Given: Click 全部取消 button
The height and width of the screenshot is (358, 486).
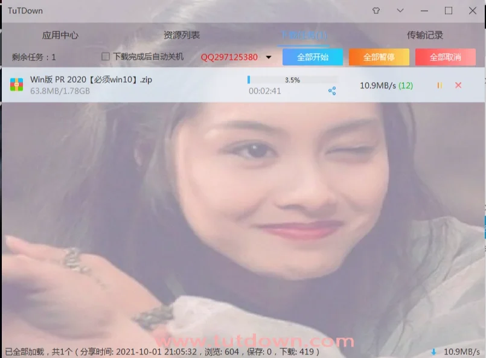Looking at the screenshot, I should pyautogui.click(x=446, y=57).
